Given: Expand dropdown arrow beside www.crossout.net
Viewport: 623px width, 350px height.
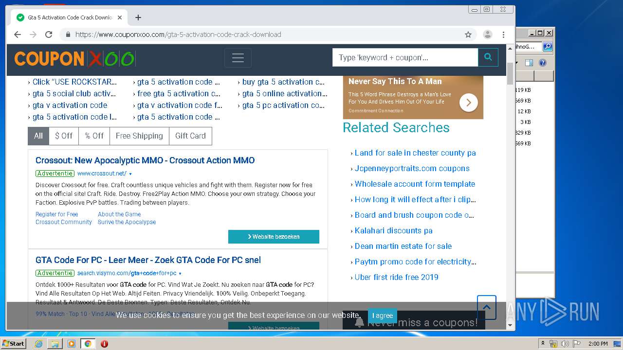Looking at the screenshot, I should point(130,174).
